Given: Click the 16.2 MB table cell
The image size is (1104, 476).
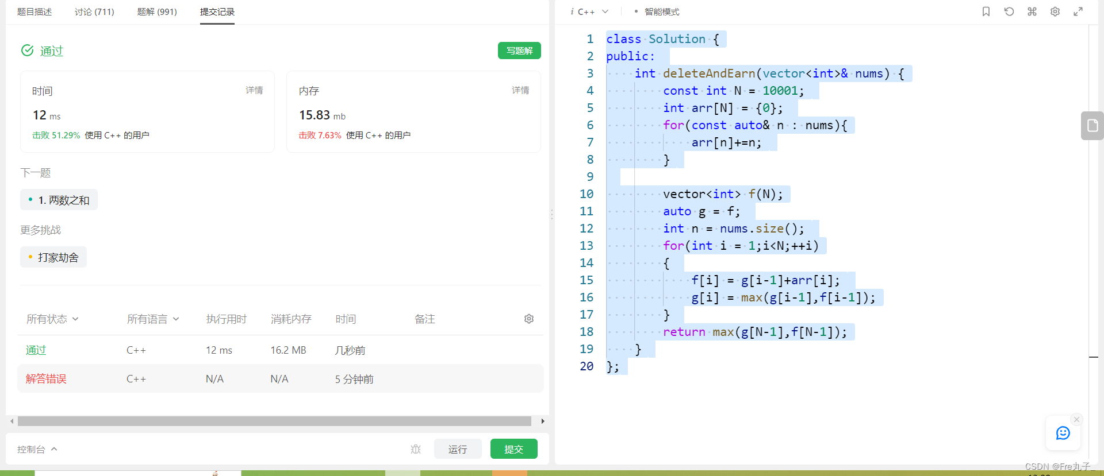Looking at the screenshot, I should click(x=288, y=350).
